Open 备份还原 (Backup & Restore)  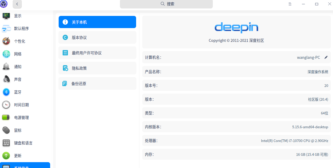coord(97,83)
